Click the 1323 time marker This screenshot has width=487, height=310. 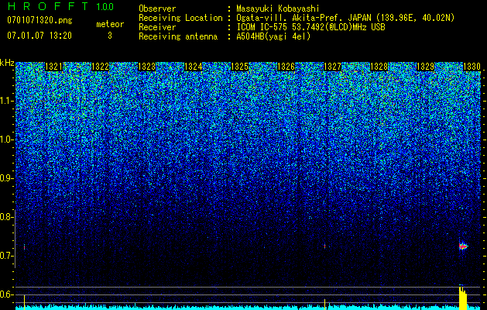(x=146, y=67)
